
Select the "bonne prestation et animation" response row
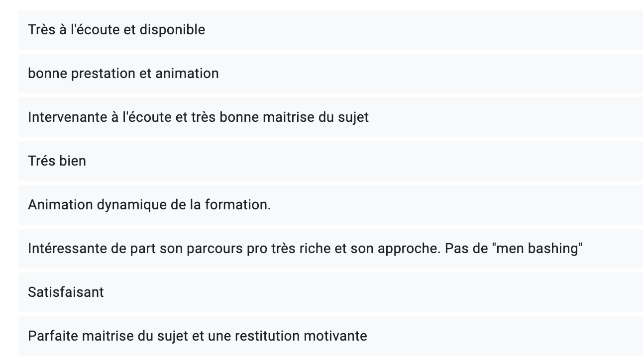pos(330,74)
